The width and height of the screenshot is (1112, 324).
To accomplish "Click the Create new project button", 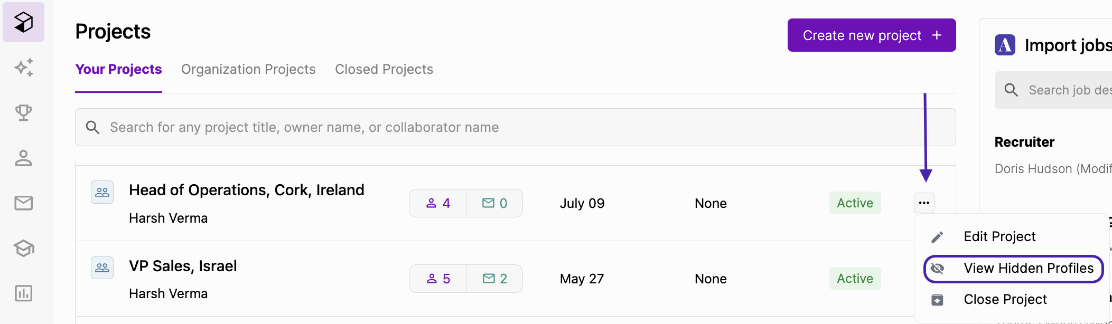I will tap(872, 35).
